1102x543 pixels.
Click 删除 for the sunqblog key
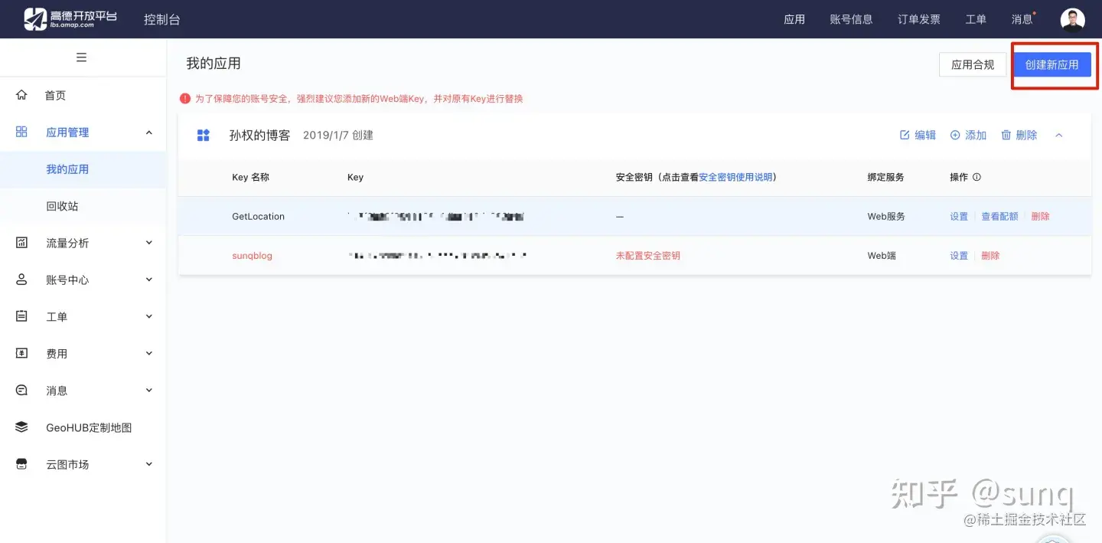[990, 256]
